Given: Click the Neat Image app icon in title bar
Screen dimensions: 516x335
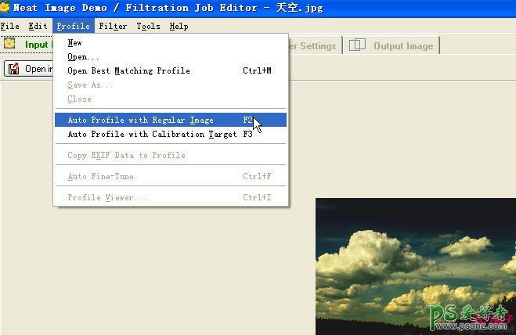Looking at the screenshot, I should [x=5, y=8].
